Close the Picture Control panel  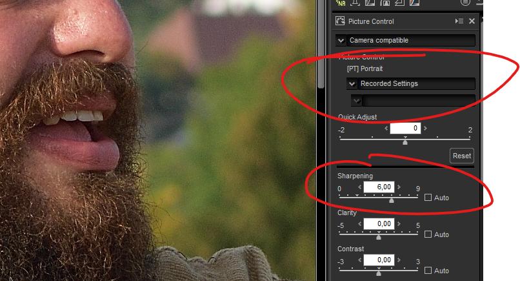coord(472,21)
